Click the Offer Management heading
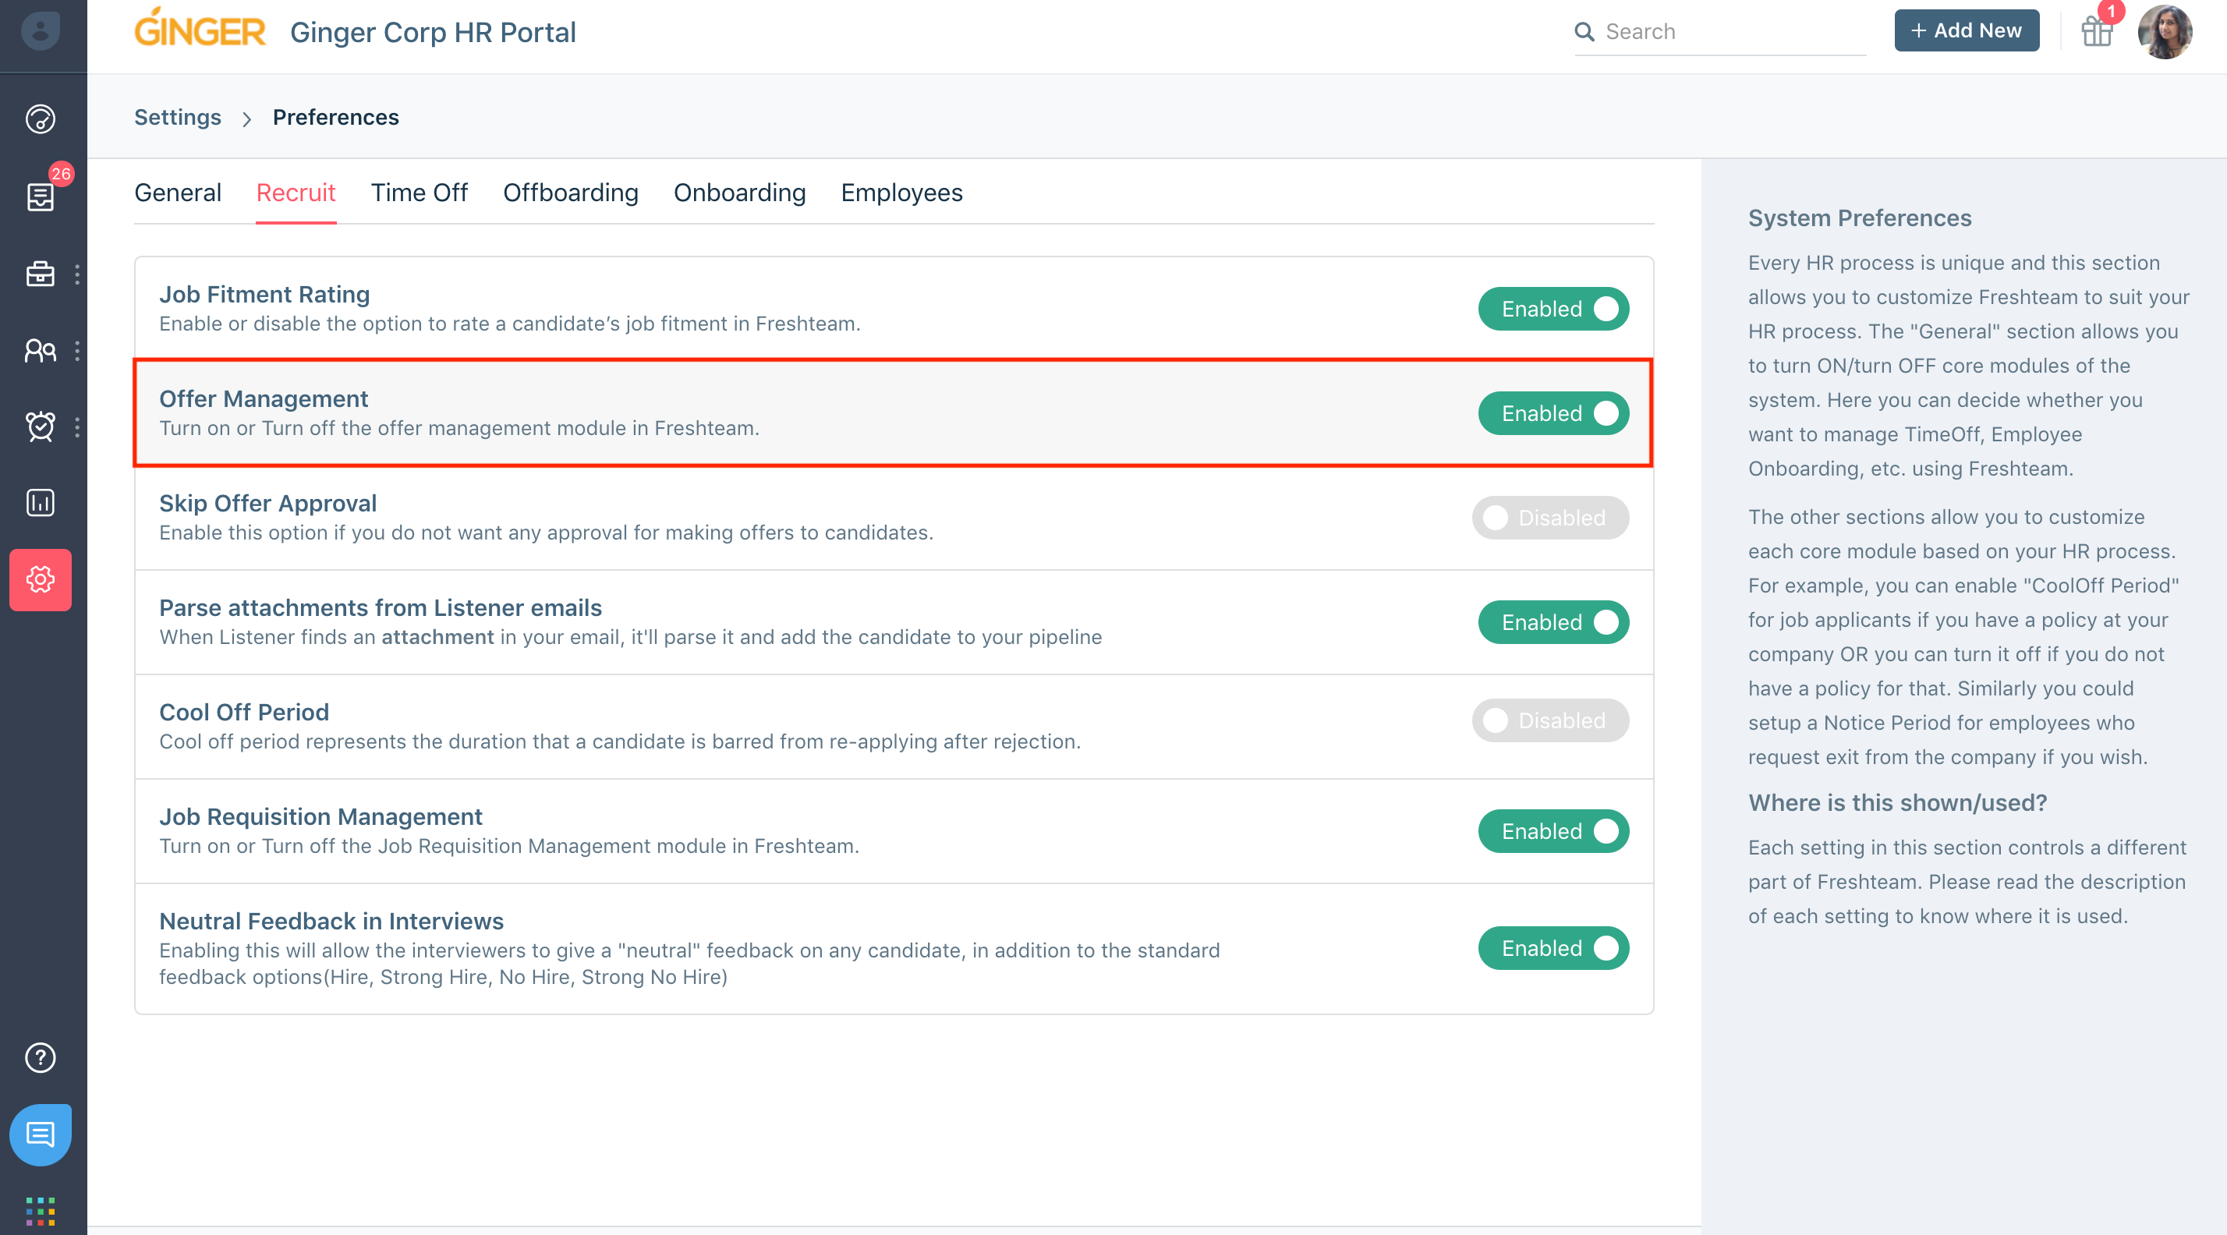 point(264,398)
